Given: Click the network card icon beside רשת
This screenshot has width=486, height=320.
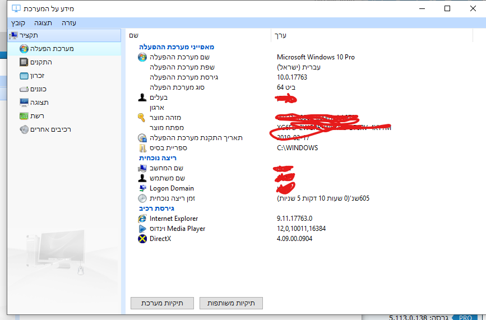Looking at the screenshot, I should coord(24,116).
